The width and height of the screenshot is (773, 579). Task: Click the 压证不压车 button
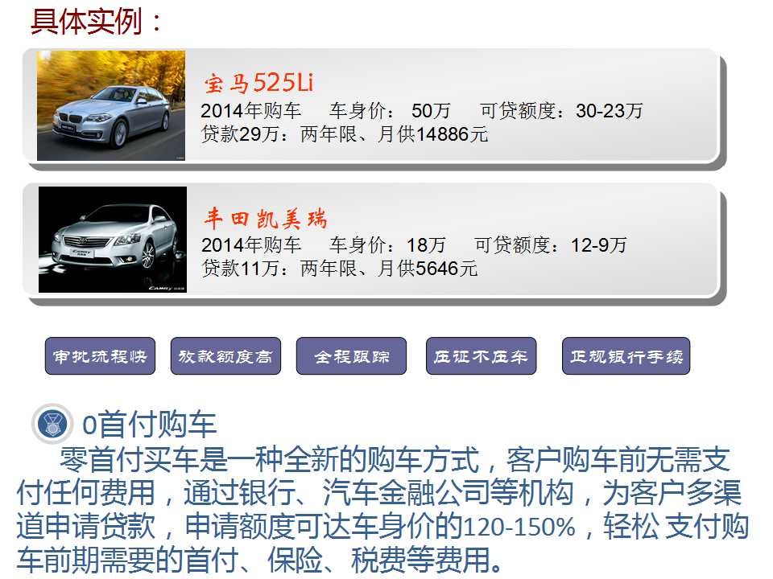coord(482,356)
